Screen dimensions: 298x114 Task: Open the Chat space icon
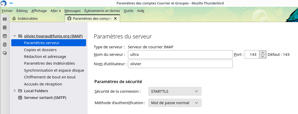point(4,53)
